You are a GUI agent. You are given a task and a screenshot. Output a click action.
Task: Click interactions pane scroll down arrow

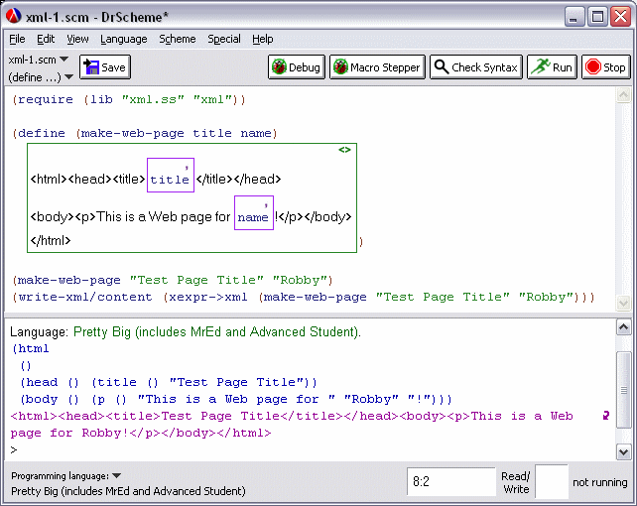click(623, 451)
